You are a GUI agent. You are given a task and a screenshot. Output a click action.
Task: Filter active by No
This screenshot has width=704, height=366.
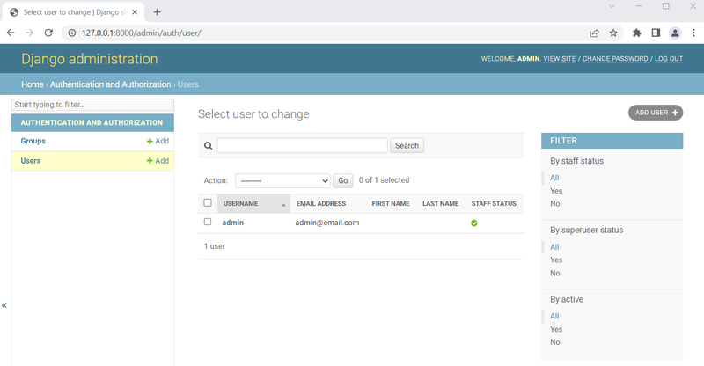click(555, 342)
